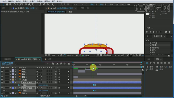The width and height of the screenshot is (174, 98).
Task: Toggle the 对齐 snapping checkbox in toolbar
Action: click(72, 5)
